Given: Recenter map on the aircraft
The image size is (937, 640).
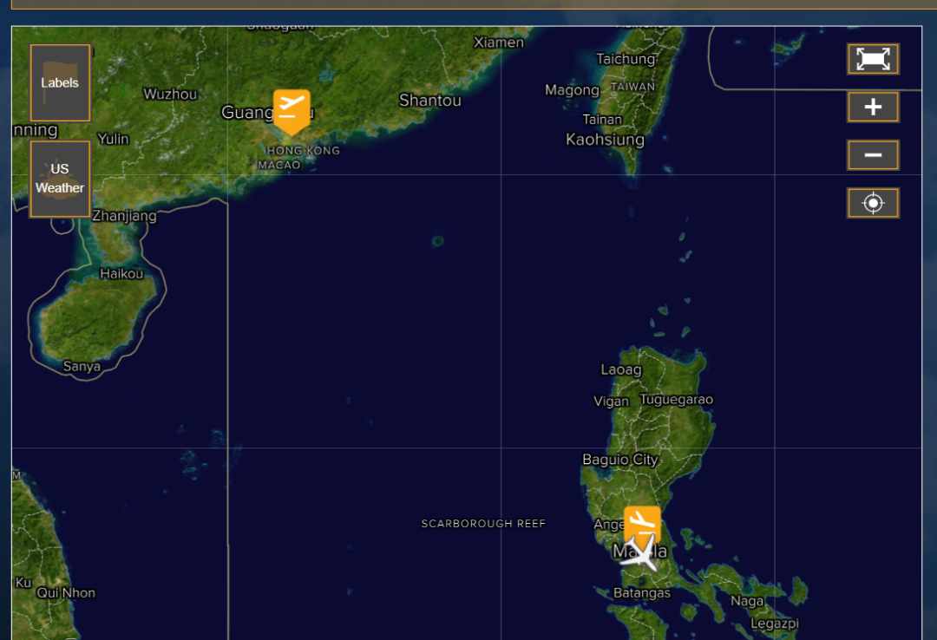Looking at the screenshot, I should [x=873, y=203].
